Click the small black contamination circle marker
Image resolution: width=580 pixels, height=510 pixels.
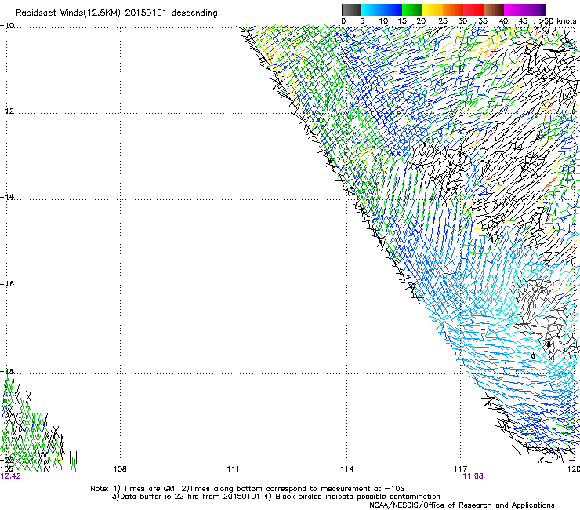pos(533,355)
